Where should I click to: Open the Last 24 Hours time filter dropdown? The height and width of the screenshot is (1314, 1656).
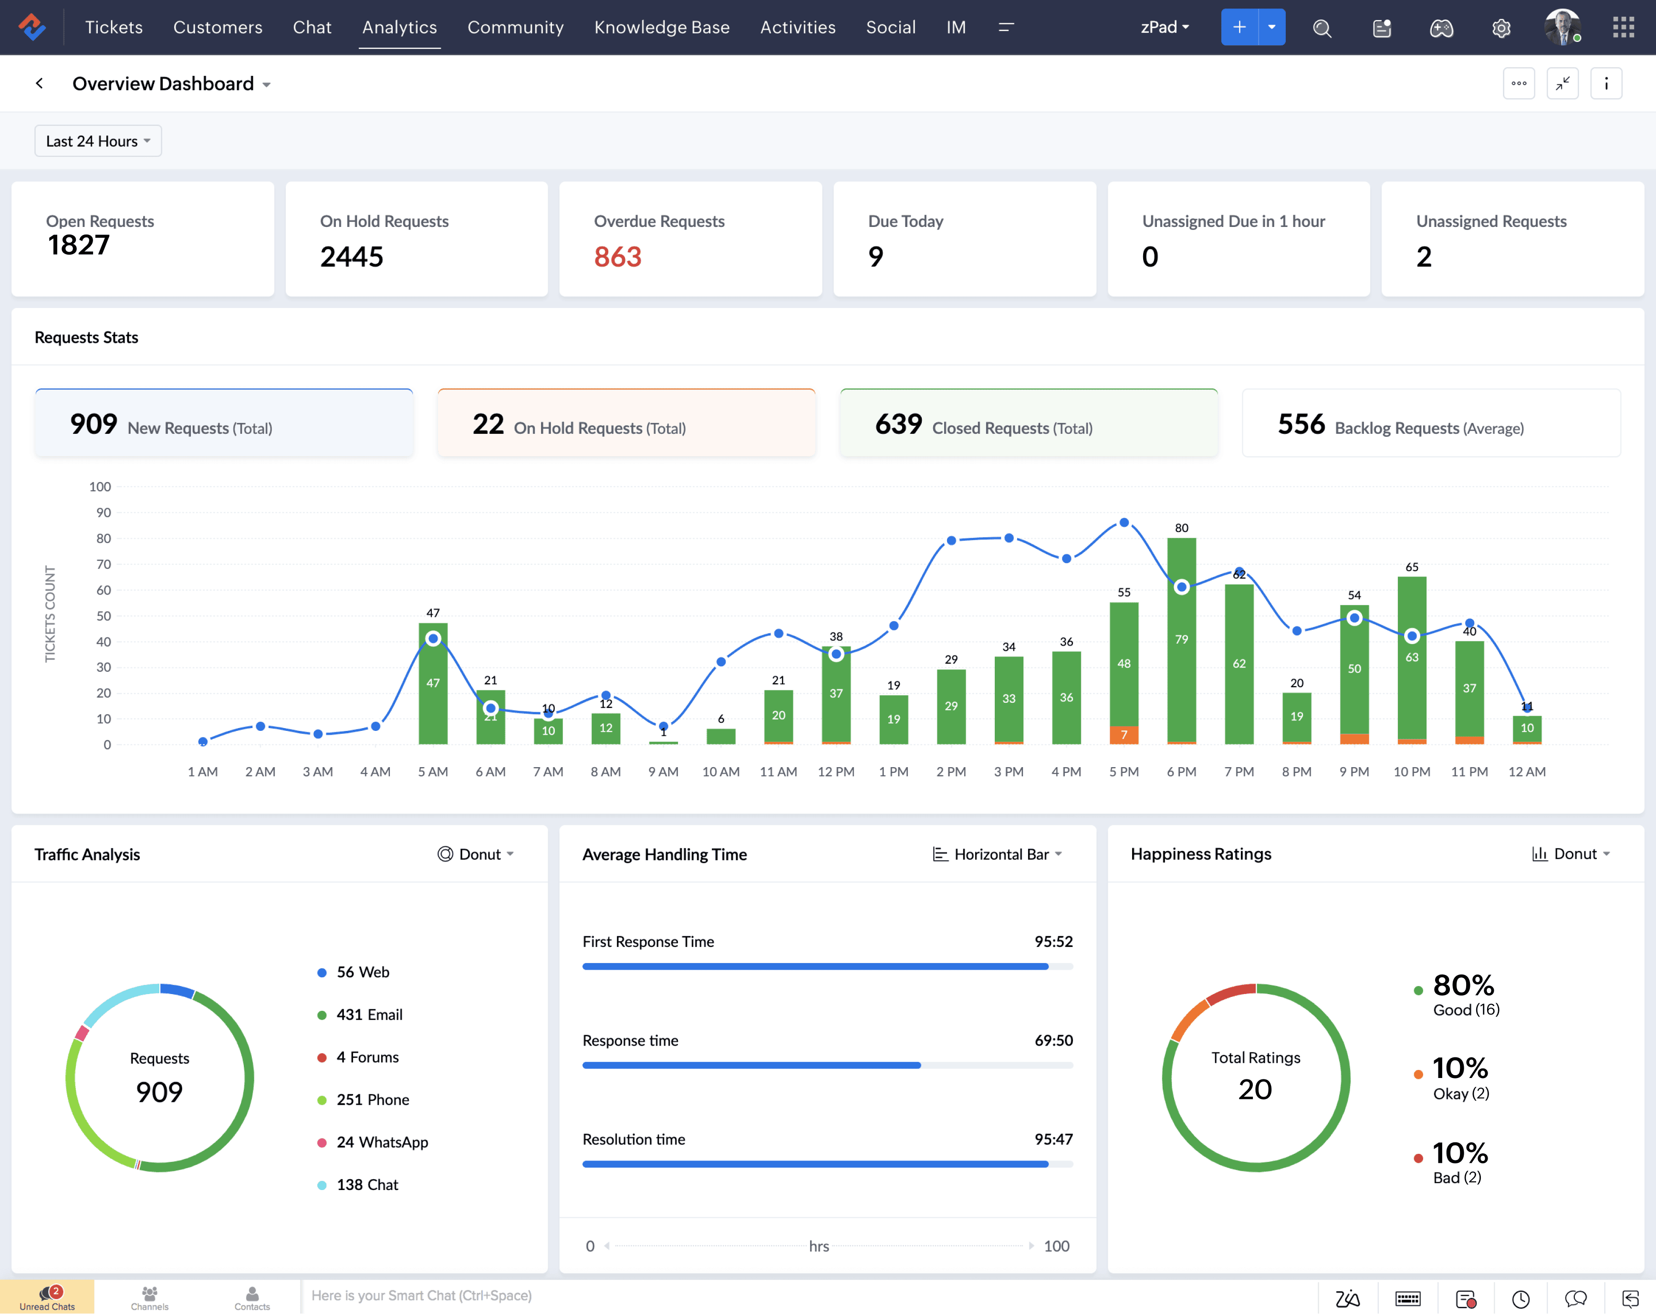click(x=97, y=140)
